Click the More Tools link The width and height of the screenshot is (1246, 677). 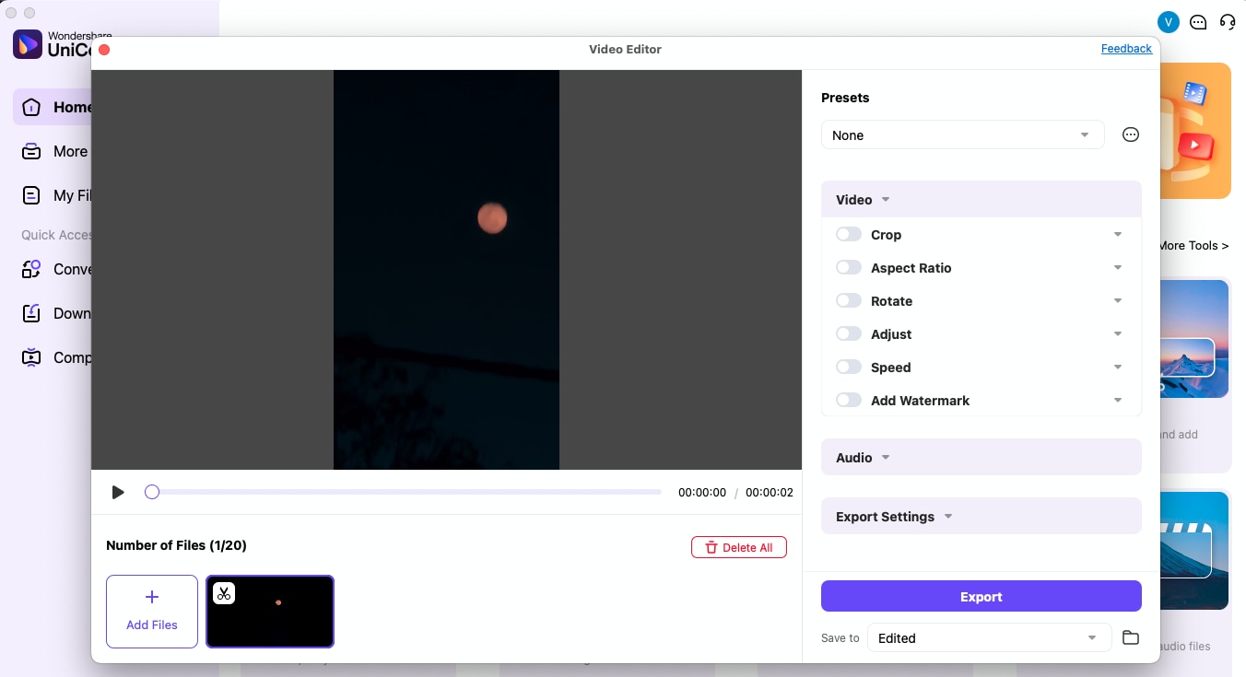(x=1193, y=246)
